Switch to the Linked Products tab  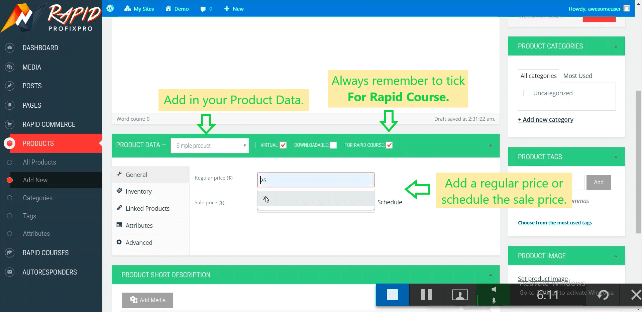point(150,208)
